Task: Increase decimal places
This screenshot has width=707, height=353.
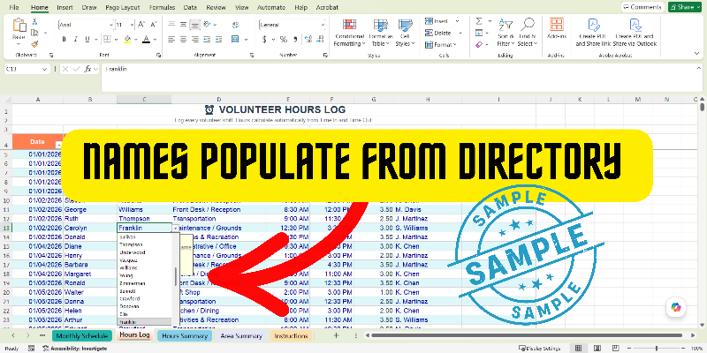Action: tap(308, 39)
